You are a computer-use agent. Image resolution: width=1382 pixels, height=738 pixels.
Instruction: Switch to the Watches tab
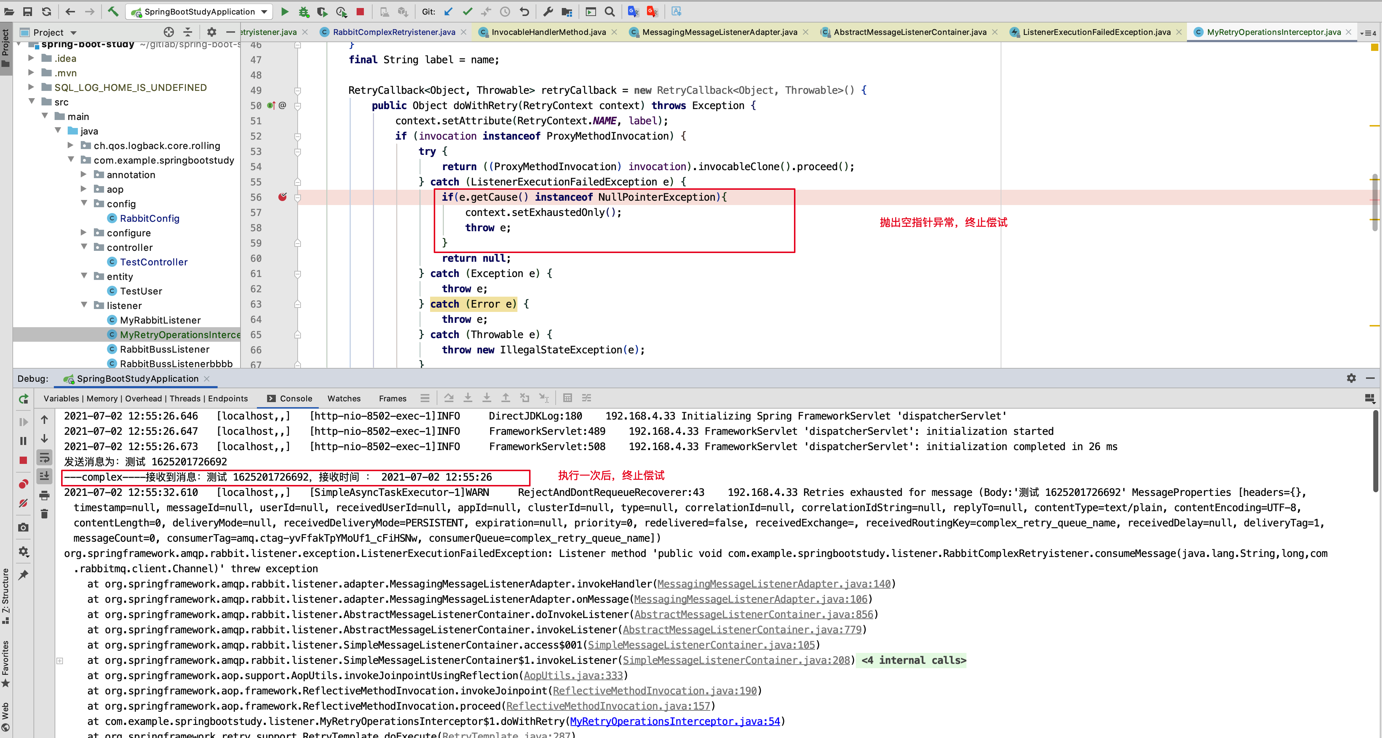point(344,399)
